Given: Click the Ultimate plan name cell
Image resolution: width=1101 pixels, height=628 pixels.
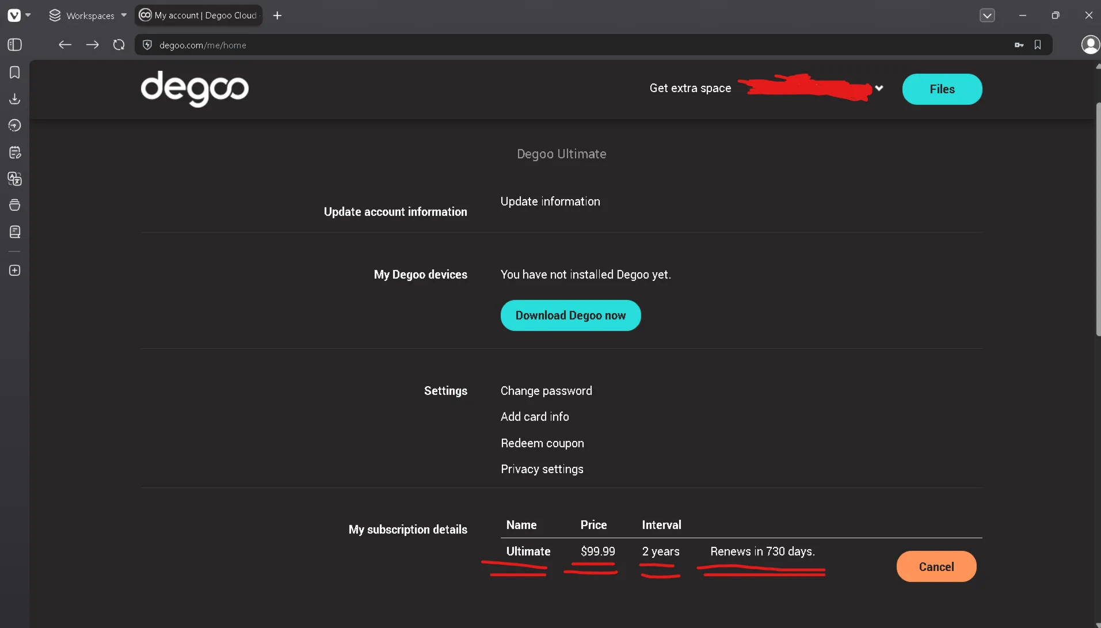Looking at the screenshot, I should (528, 551).
